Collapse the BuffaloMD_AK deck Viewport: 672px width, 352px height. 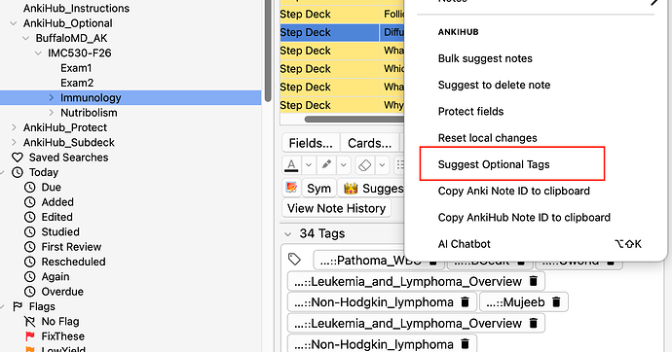(x=25, y=39)
